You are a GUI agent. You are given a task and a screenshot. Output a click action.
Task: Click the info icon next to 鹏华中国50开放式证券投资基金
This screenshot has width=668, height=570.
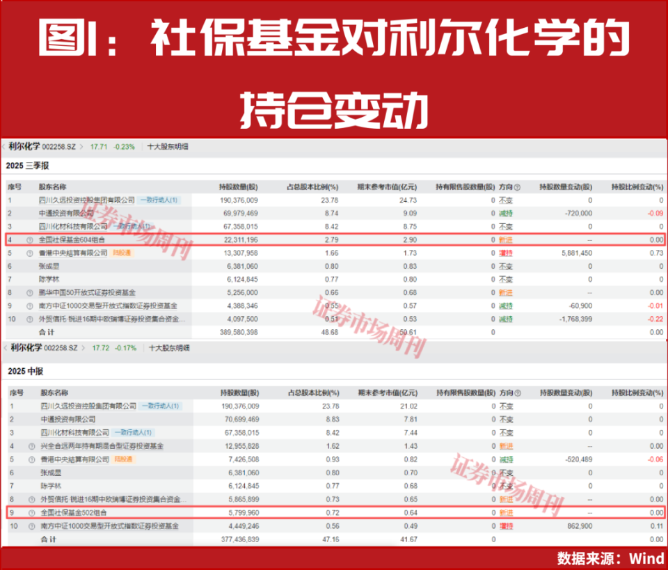29,291
